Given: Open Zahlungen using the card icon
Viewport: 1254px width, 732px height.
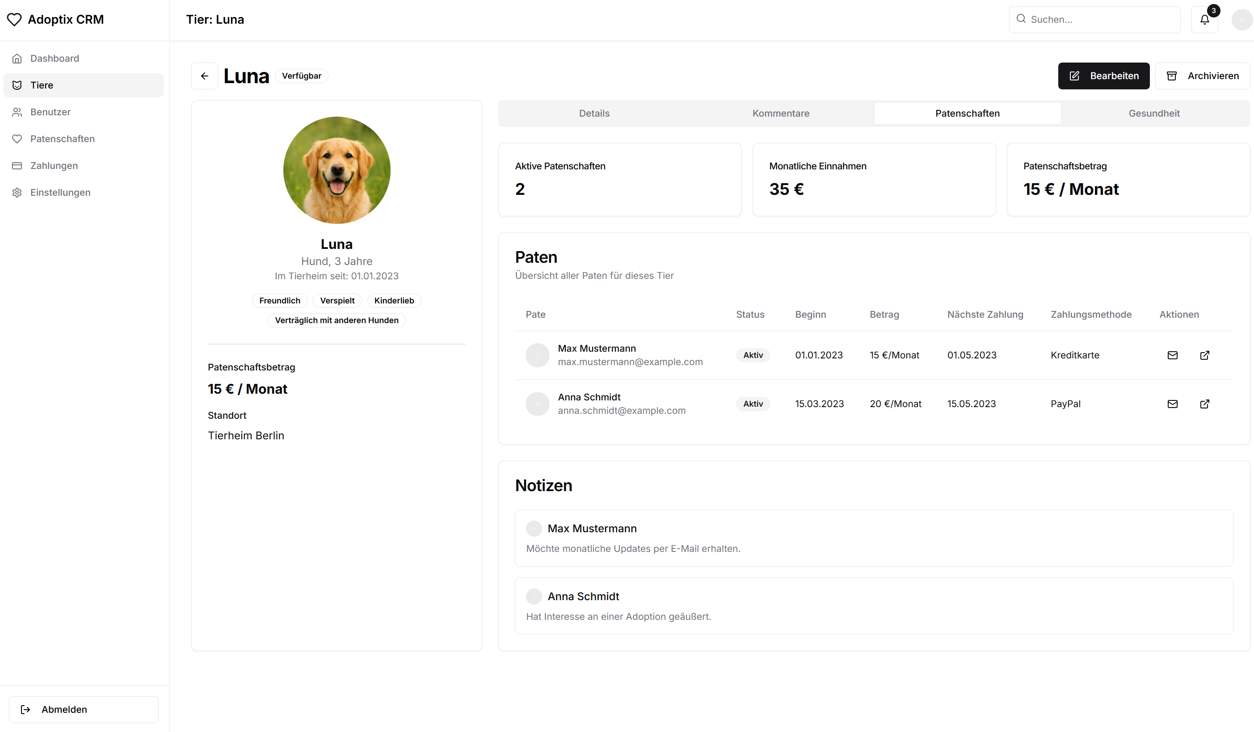Looking at the screenshot, I should point(17,165).
